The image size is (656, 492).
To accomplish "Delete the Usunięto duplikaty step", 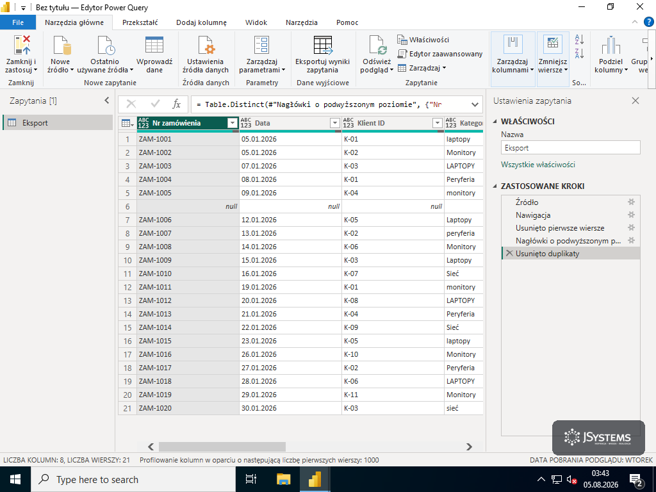I will click(x=509, y=253).
